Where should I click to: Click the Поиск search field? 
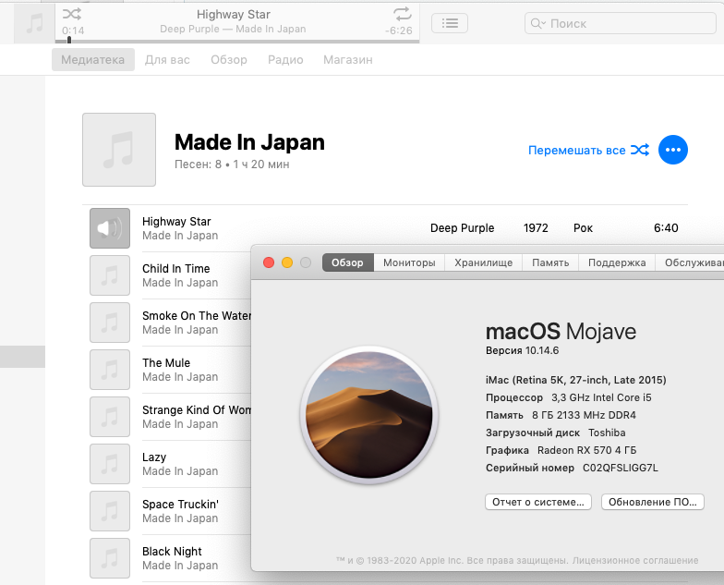point(621,23)
